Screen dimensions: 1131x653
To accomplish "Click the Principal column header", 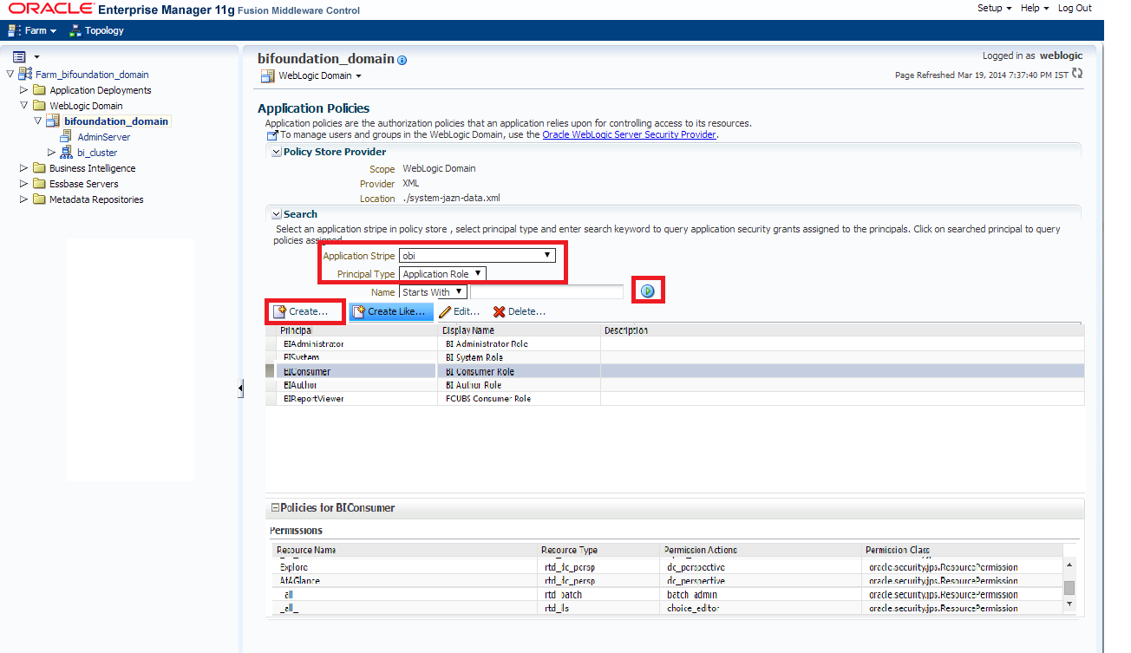I will point(357,330).
